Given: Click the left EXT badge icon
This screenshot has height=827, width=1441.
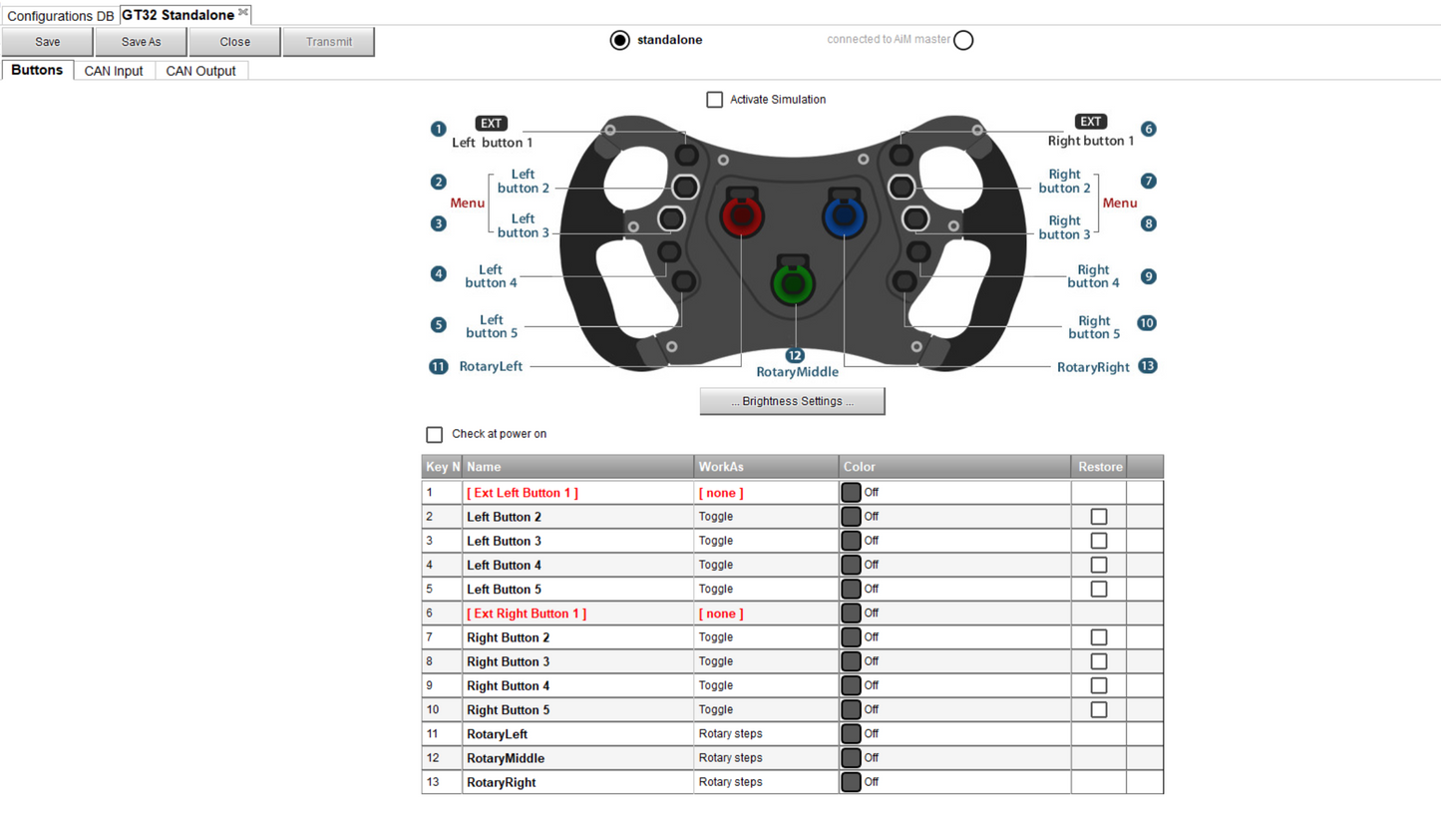Looking at the screenshot, I should point(492,123).
